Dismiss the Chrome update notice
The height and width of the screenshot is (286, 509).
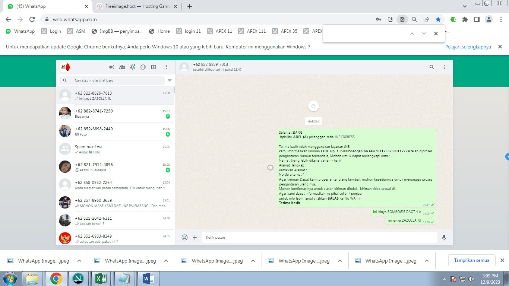(500, 47)
